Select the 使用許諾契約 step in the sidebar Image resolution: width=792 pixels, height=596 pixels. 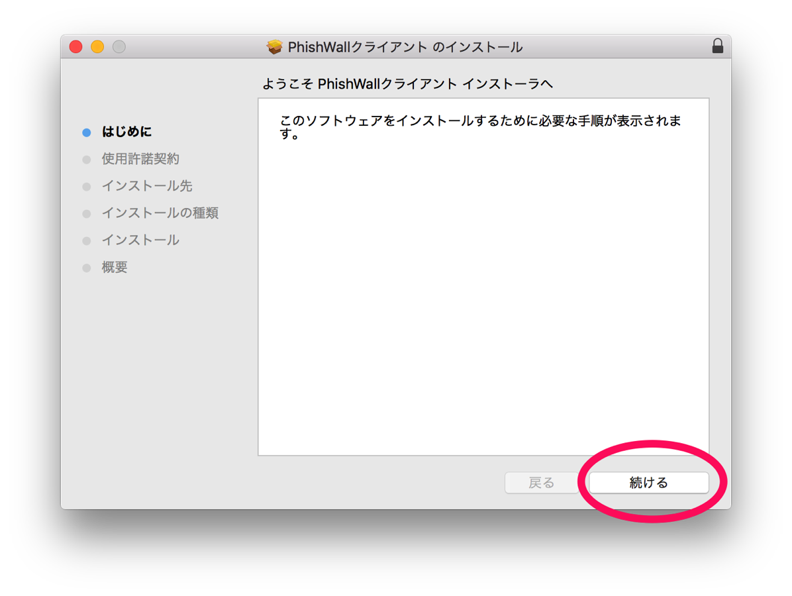(x=140, y=159)
